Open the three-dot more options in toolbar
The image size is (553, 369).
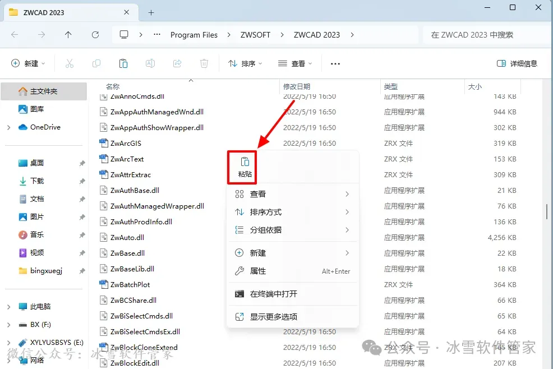(335, 64)
